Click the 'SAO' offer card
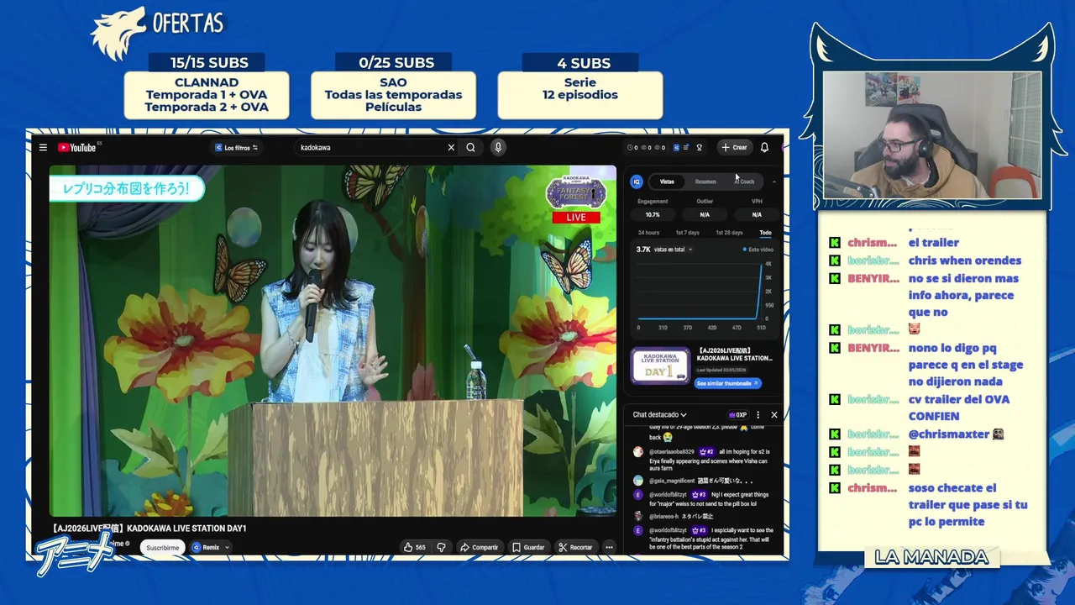Viewport: 1075px width, 605px height. [x=393, y=95]
